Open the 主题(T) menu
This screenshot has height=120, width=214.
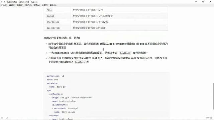coord(45,5)
